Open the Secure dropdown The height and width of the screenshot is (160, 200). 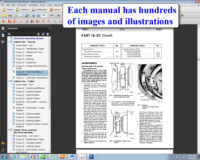click(55, 10)
